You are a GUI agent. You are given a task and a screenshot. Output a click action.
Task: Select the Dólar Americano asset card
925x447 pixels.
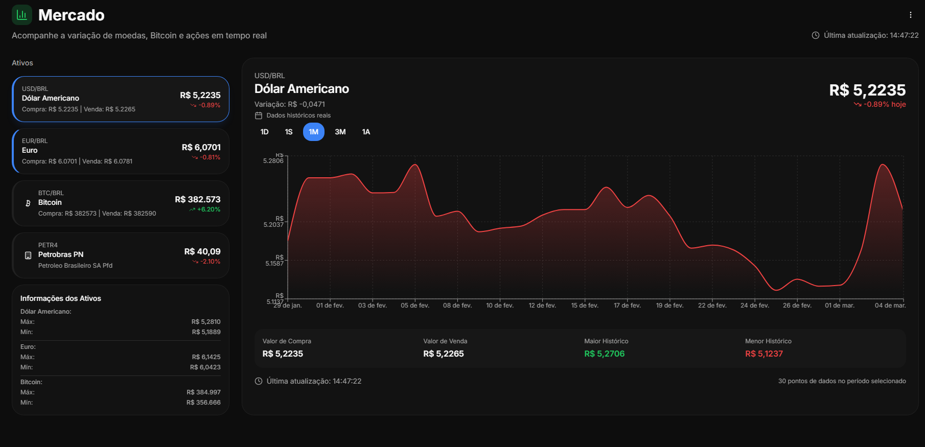[x=121, y=99]
